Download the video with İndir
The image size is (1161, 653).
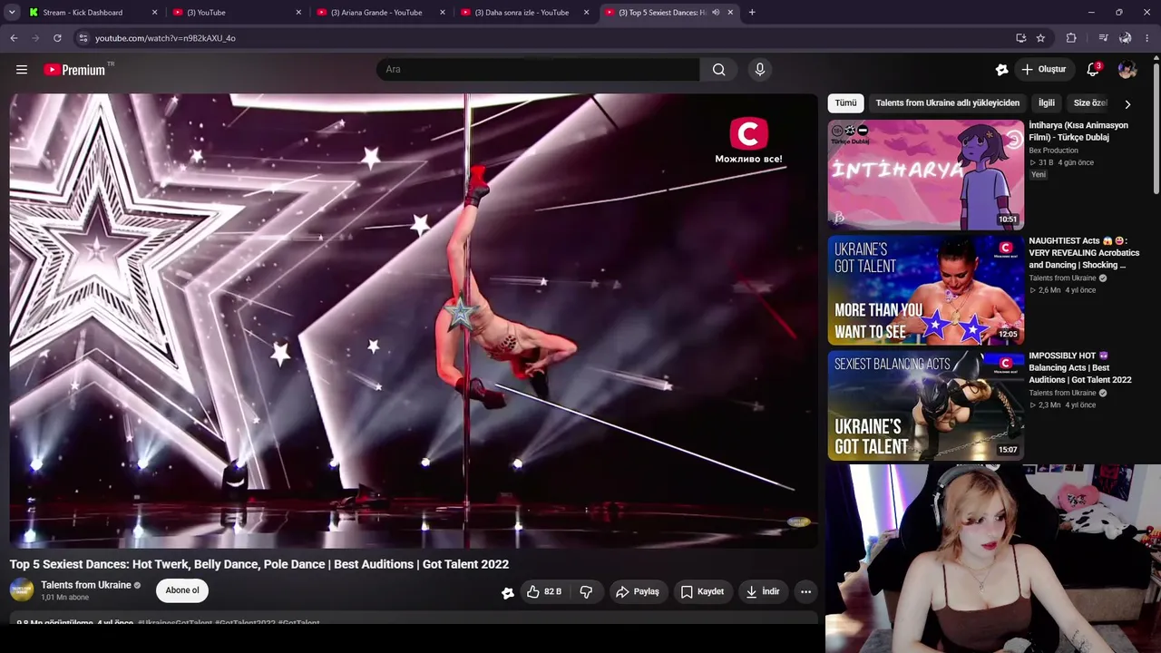click(763, 591)
